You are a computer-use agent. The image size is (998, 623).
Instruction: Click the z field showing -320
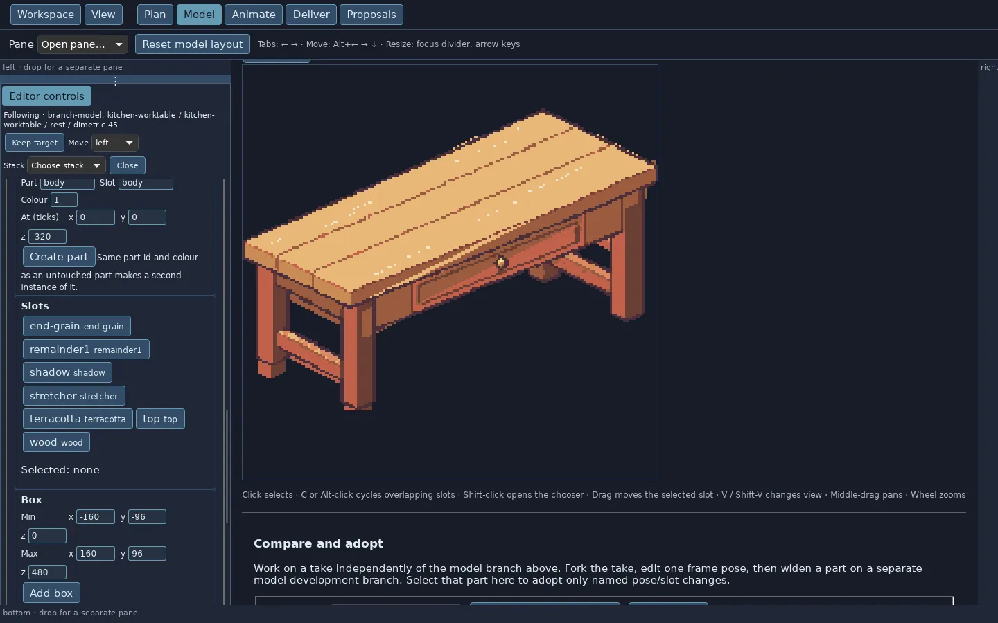(x=47, y=237)
